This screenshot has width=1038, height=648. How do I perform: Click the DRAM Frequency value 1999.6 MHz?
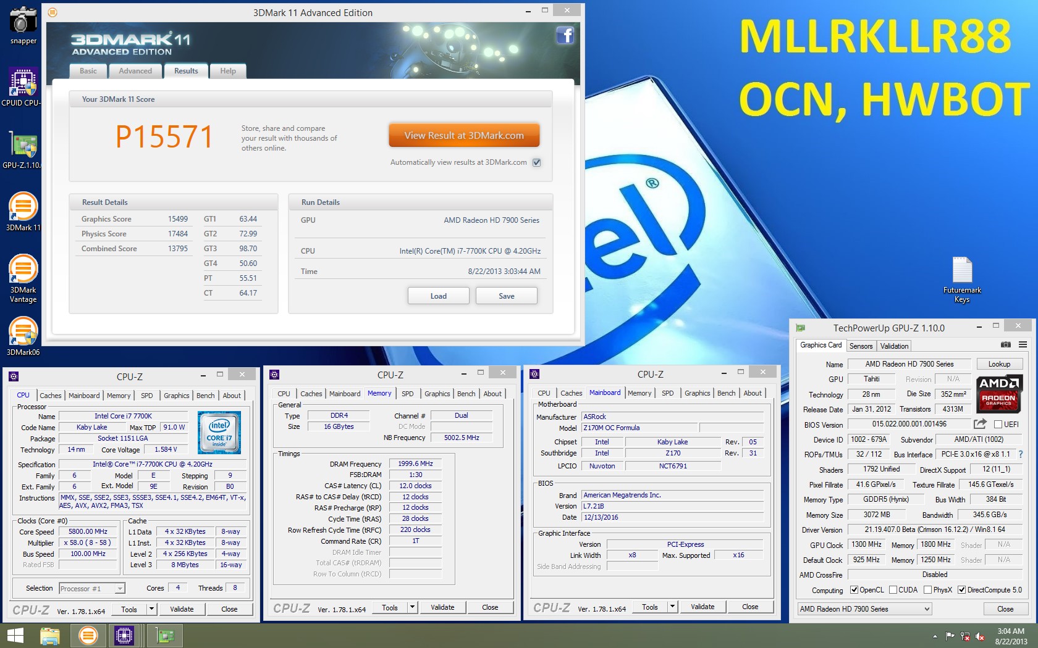415,463
